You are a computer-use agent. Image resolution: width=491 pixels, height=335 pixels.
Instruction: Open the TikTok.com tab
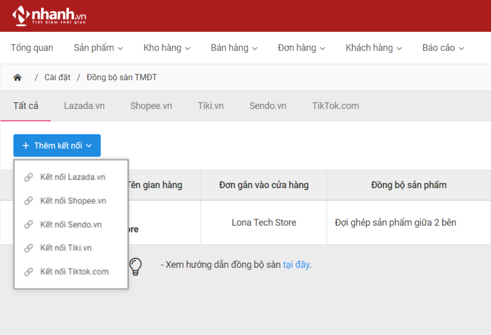coord(335,106)
